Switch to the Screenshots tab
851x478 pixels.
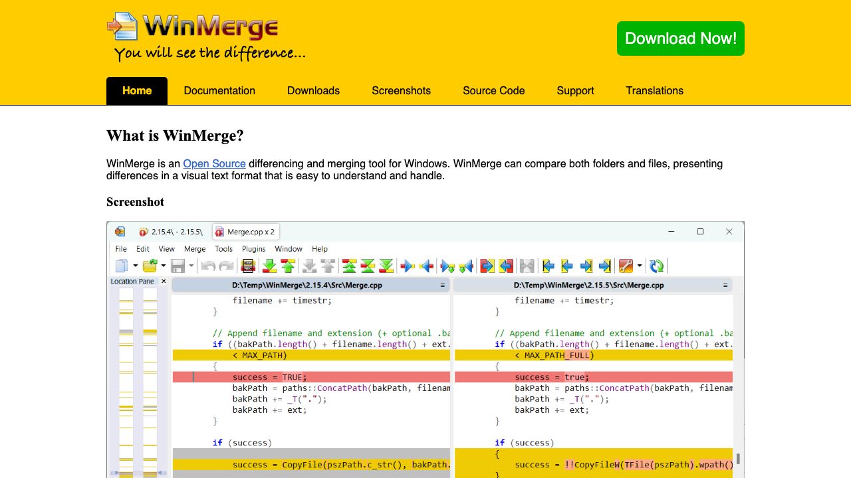click(401, 91)
